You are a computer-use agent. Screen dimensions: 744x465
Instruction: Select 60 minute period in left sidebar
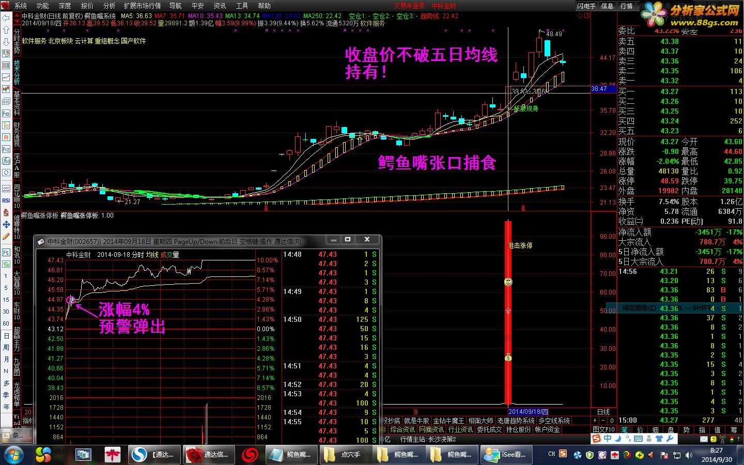click(6, 323)
